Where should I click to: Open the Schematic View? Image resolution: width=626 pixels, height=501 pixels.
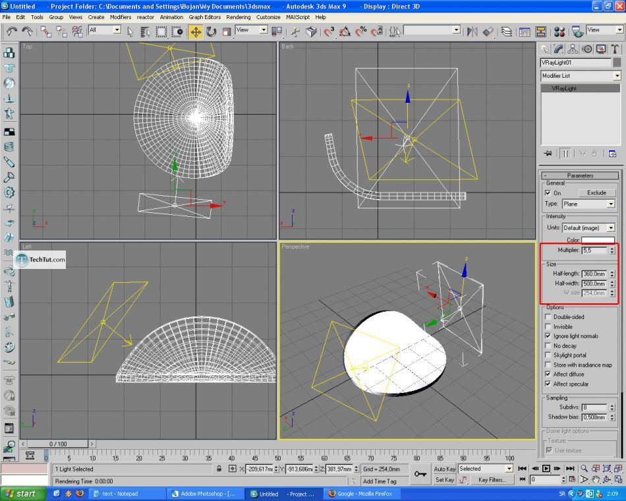click(540, 32)
